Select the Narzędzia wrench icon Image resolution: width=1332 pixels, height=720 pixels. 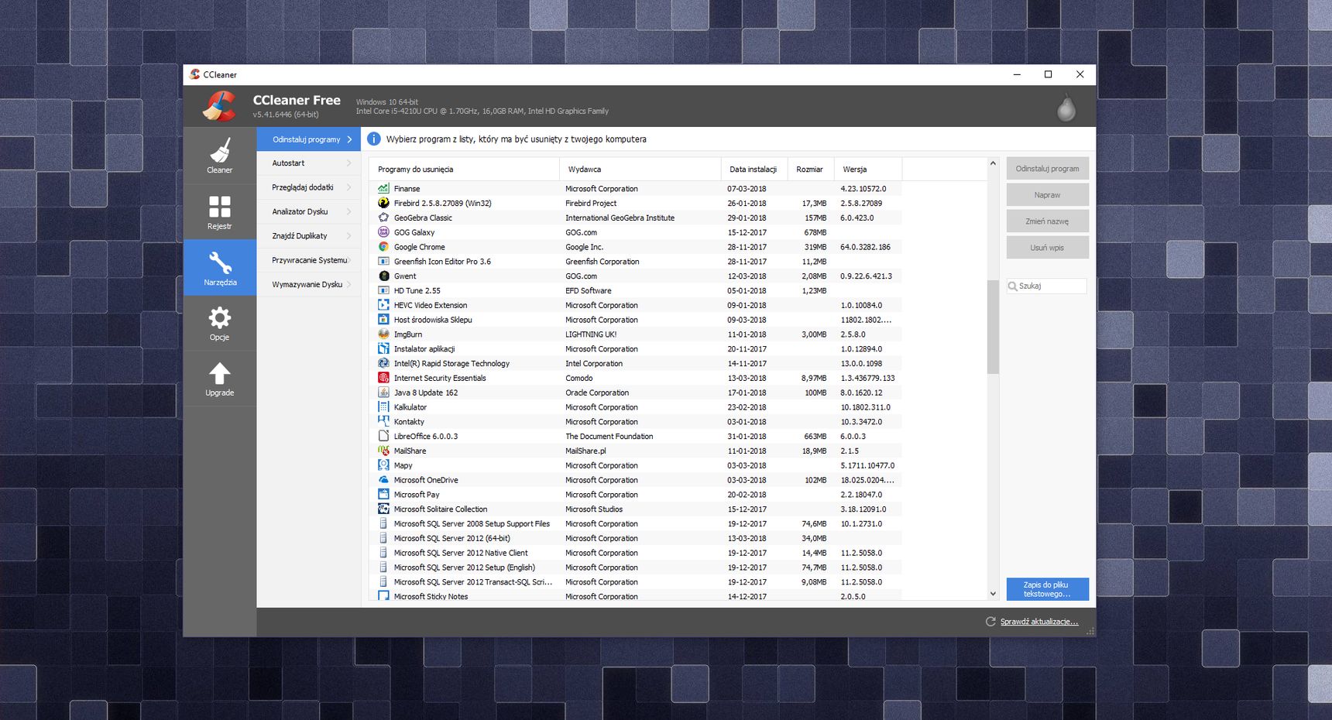tap(220, 262)
